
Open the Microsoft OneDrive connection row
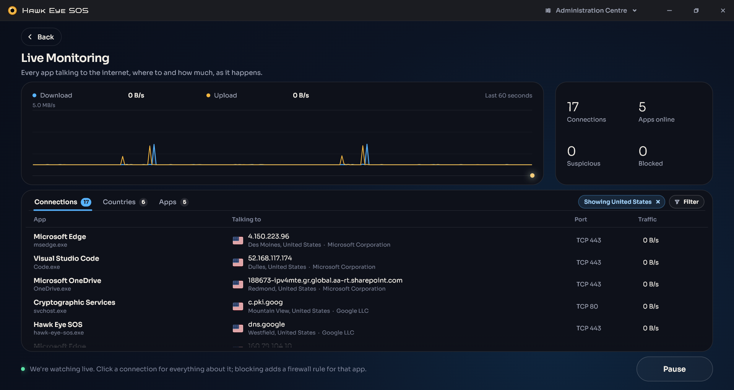(x=367, y=284)
